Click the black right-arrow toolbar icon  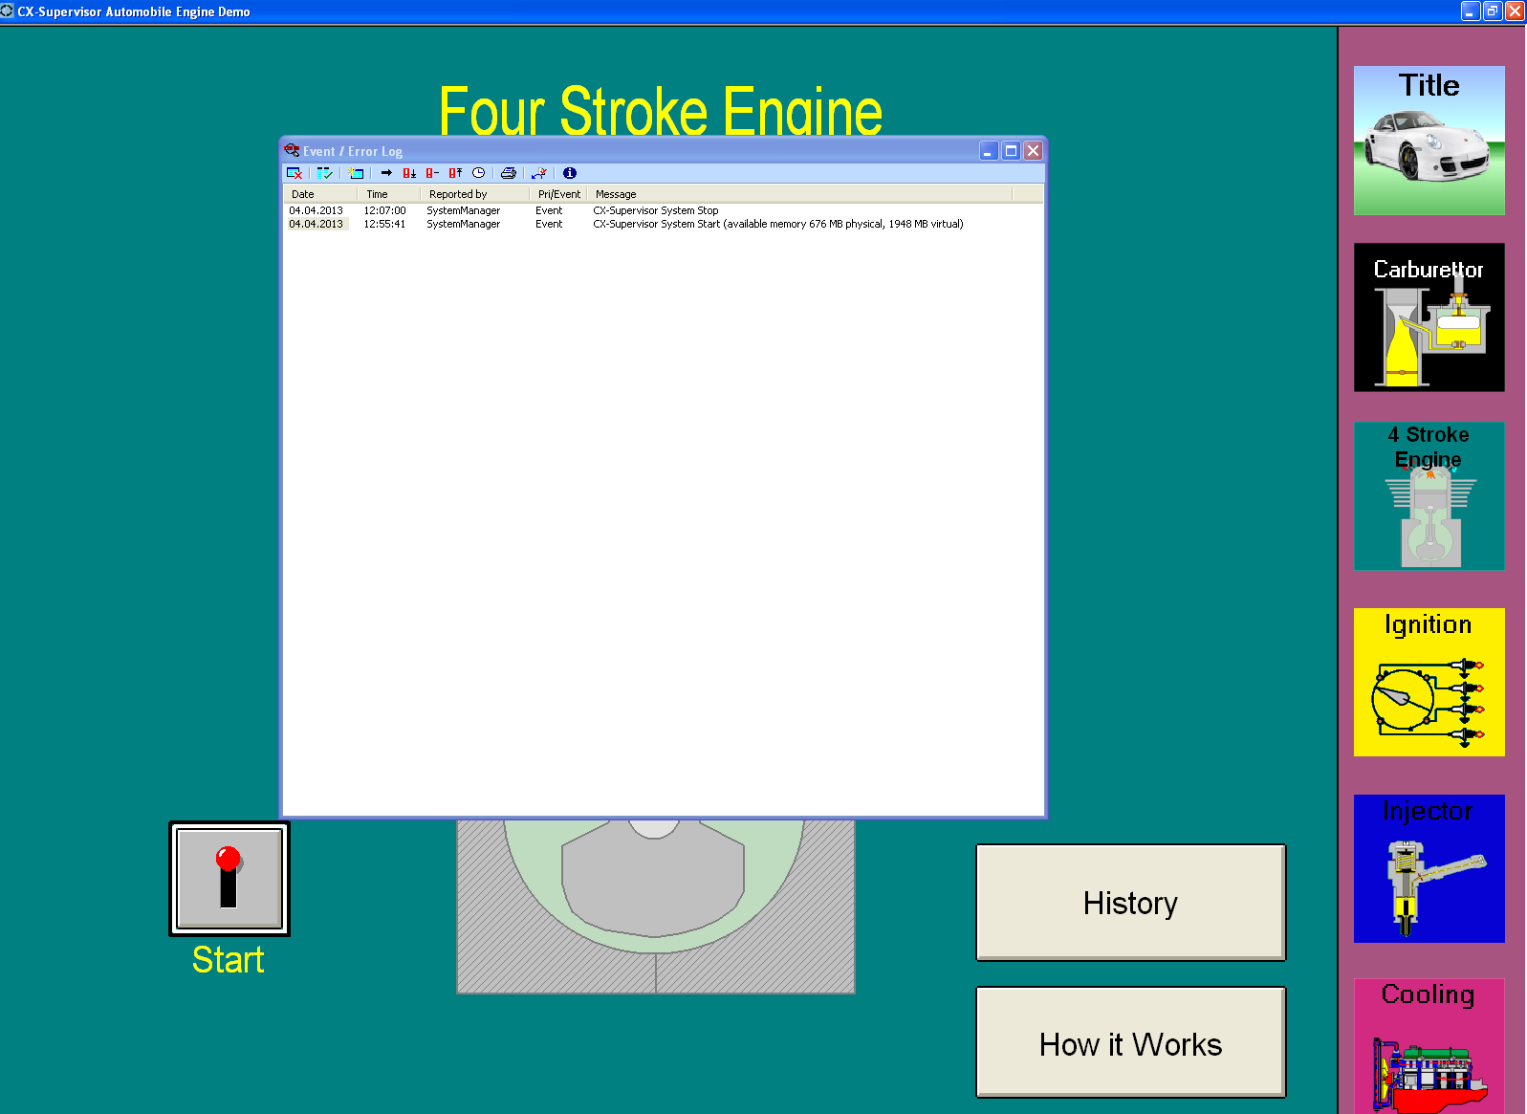(x=386, y=173)
